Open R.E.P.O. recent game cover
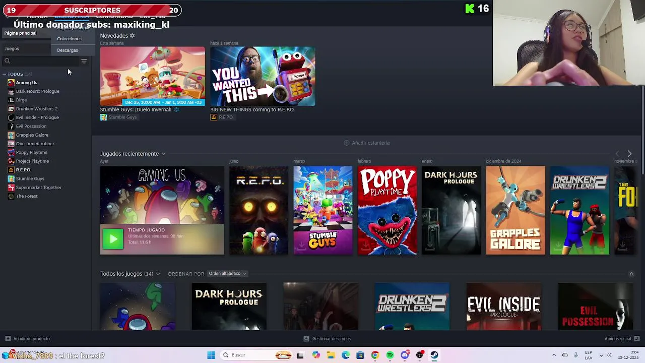 (x=259, y=210)
